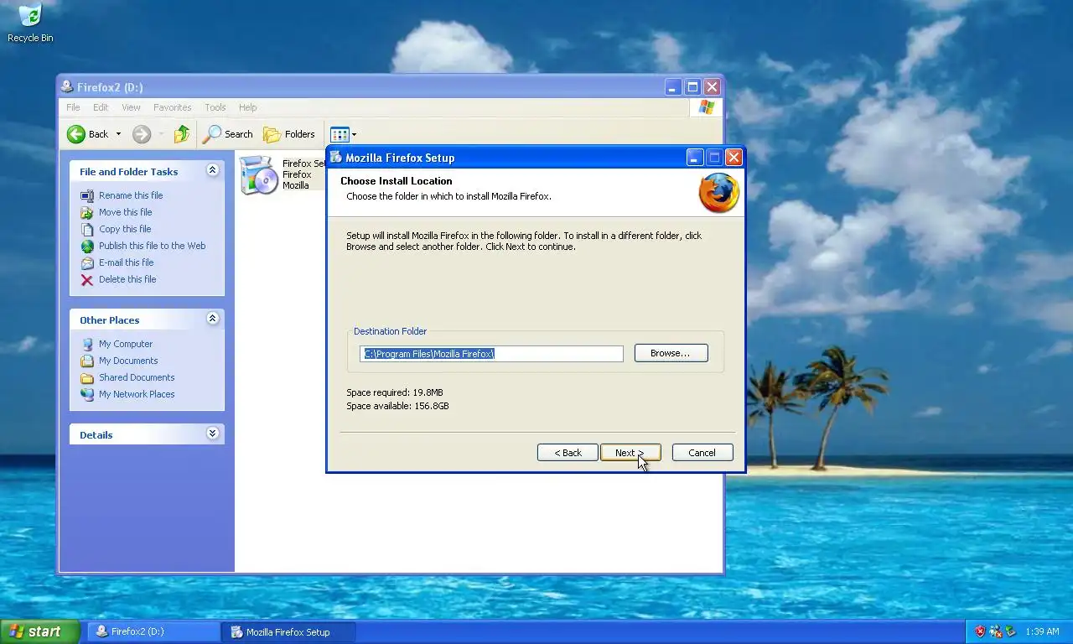
Task: Minimize the Firefox2 (D:) Explorer window
Action: click(673, 87)
